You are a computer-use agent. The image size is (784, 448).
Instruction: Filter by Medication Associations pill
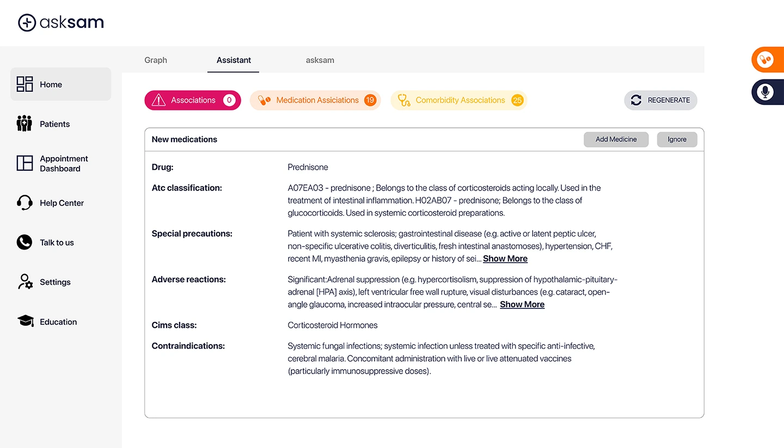[x=315, y=100]
